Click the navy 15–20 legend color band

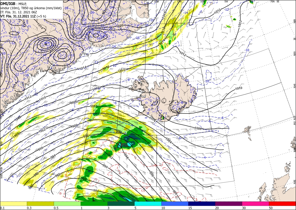tap(202, 203)
